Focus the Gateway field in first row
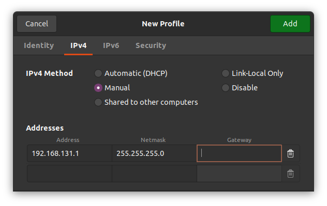The height and width of the screenshot is (206, 327). coord(239,153)
